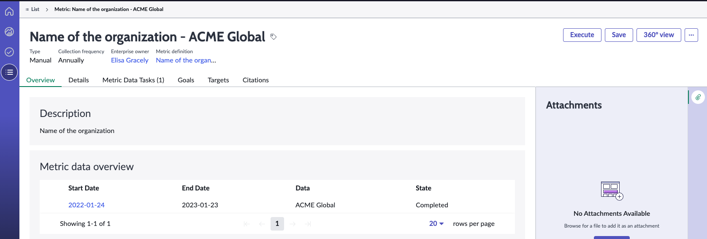Click the breadcrumb metric title text

pyautogui.click(x=109, y=9)
